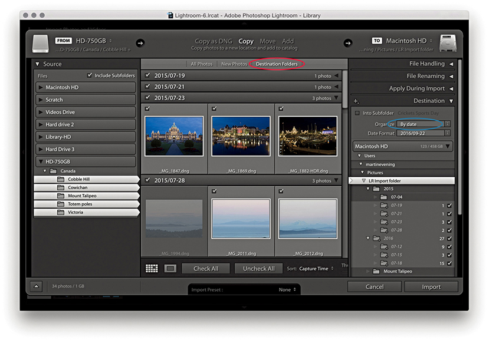Click the Uncheck All button
This screenshot has height=340, width=489.
258,269
